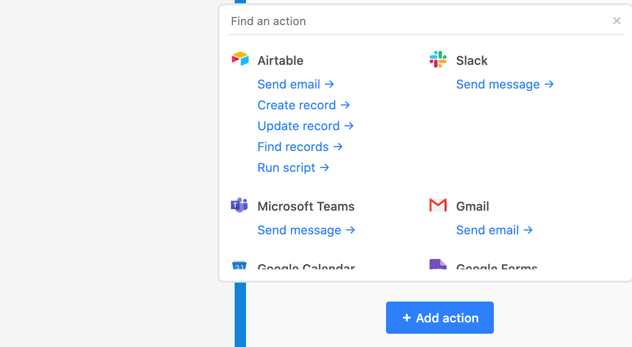Viewport: 632px width, 347px height.
Task: Click the Airtable logo icon
Action: [x=240, y=59]
